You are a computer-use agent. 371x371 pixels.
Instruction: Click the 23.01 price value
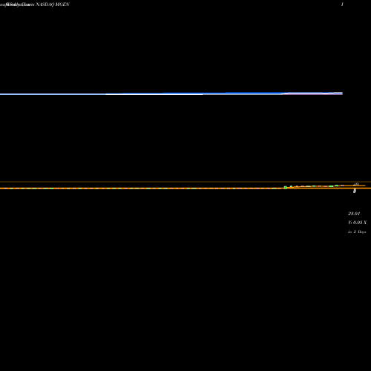[354, 214]
